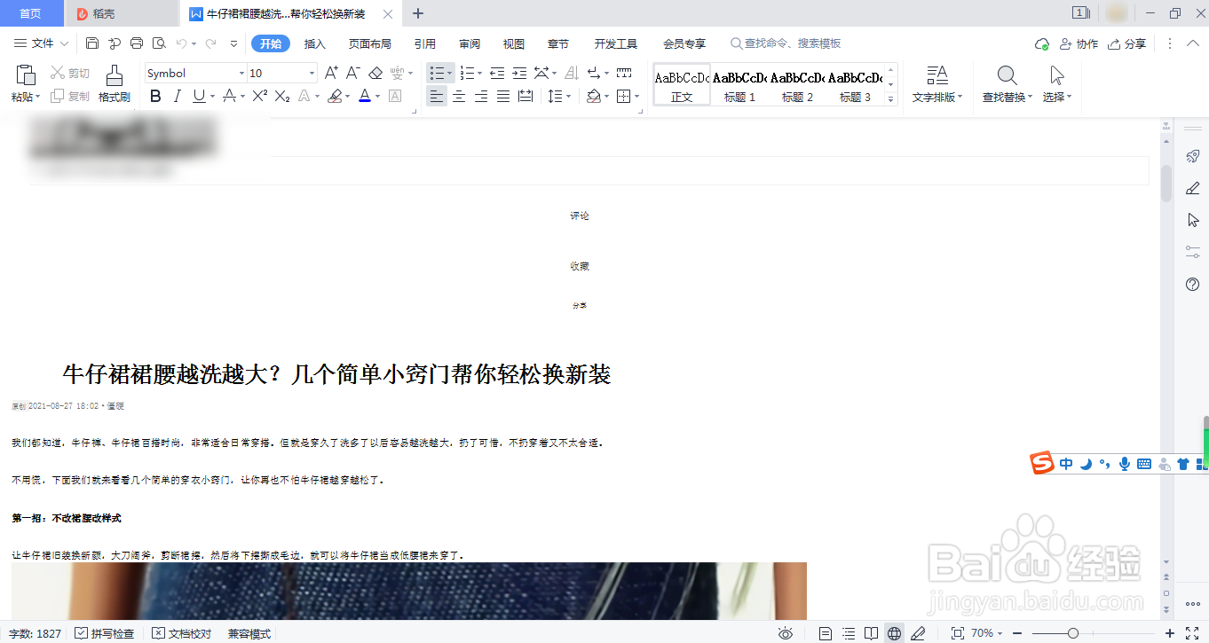Click the character border A icon
Viewport: 1209px width, 643px height.
(x=395, y=96)
